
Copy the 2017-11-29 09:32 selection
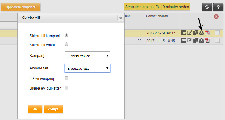[x=196, y=33]
